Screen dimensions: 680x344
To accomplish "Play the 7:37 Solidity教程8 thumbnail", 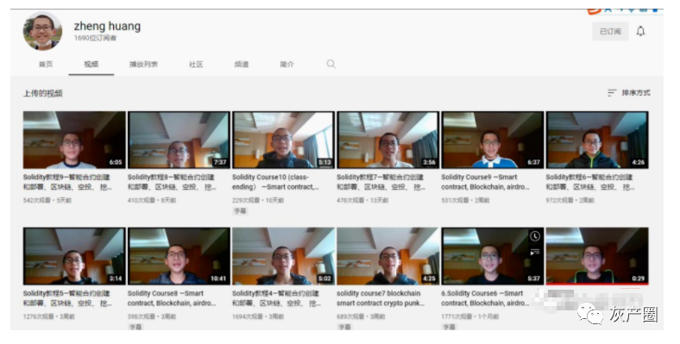I will click(x=179, y=140).
